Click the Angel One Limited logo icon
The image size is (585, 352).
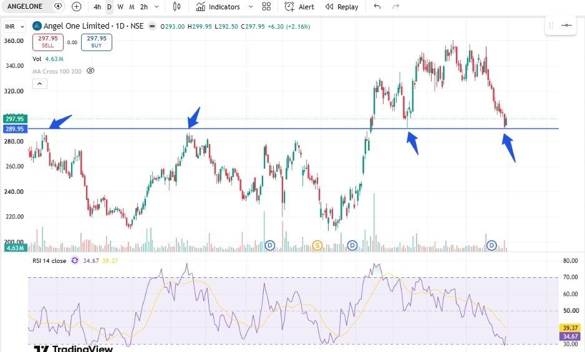click(x=37, y=26)
